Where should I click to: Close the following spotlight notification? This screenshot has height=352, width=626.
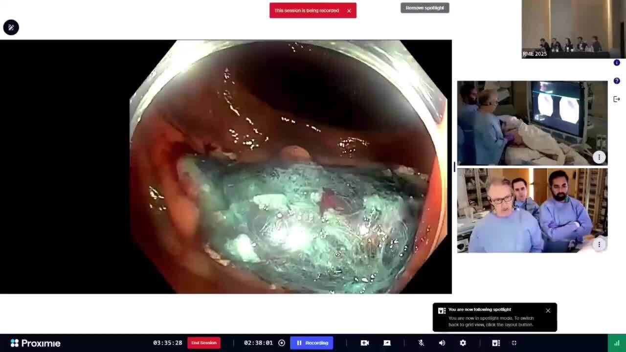coord(548,310)
